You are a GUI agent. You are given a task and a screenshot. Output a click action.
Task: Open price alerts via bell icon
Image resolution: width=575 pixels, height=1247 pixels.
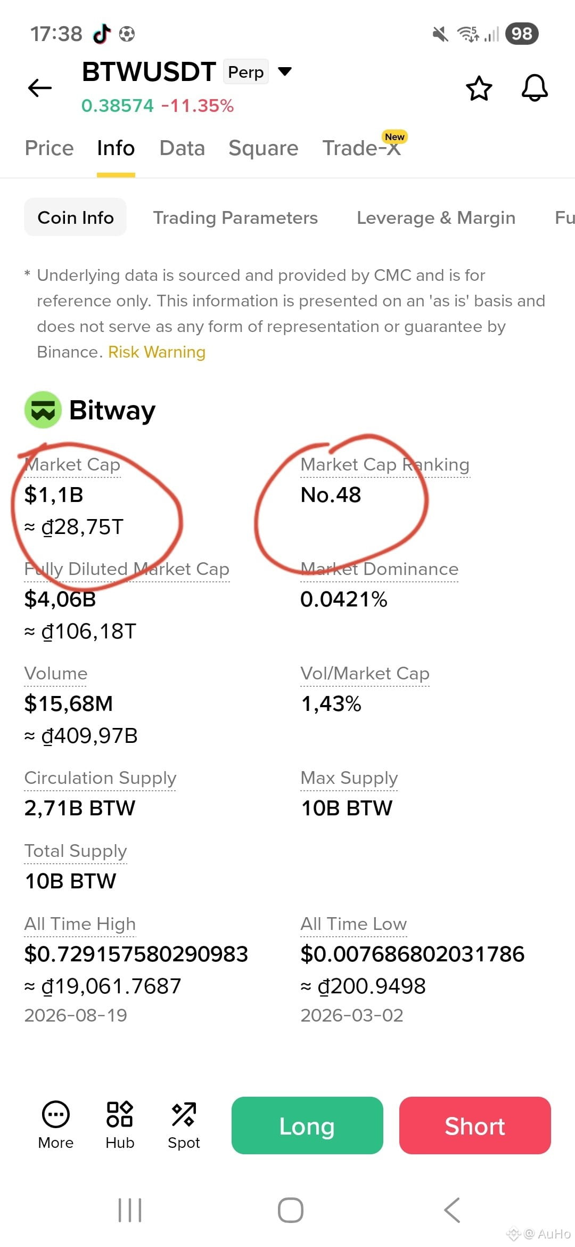coord(535,87)
